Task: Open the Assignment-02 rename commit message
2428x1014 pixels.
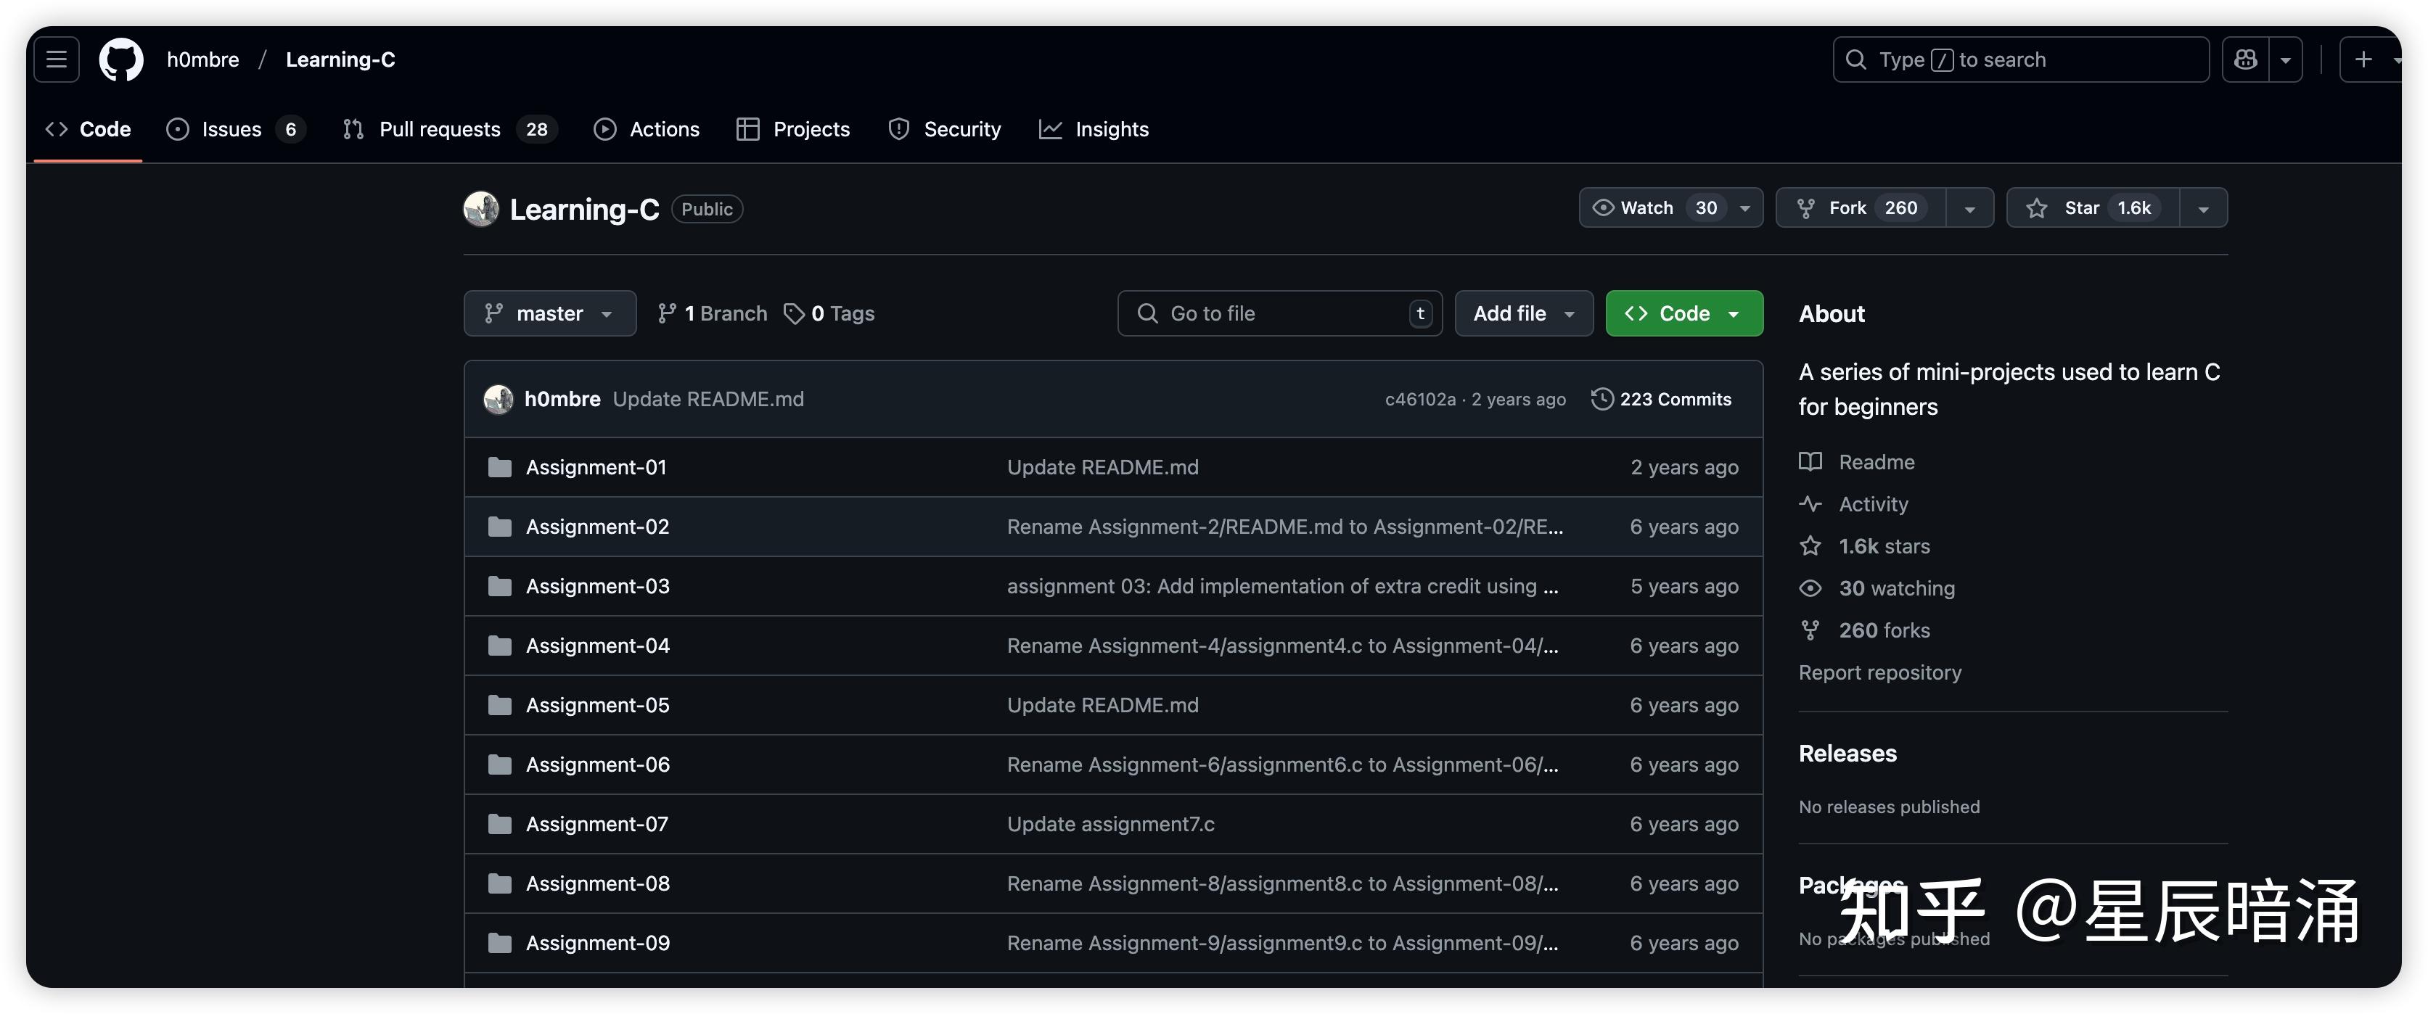Action: pos(1284,526)
